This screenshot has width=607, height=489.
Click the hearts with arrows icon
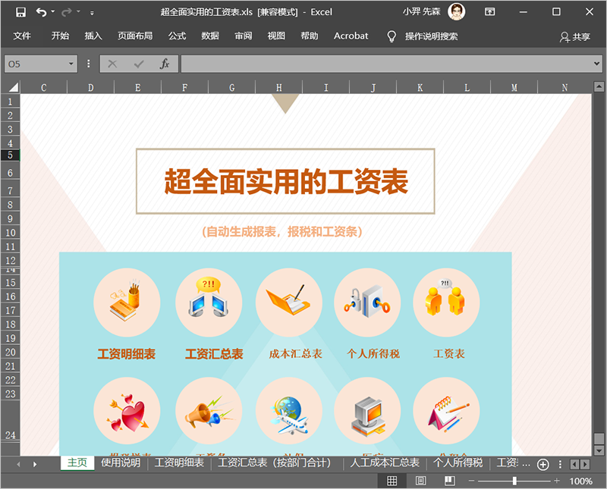tap(127, 411)
